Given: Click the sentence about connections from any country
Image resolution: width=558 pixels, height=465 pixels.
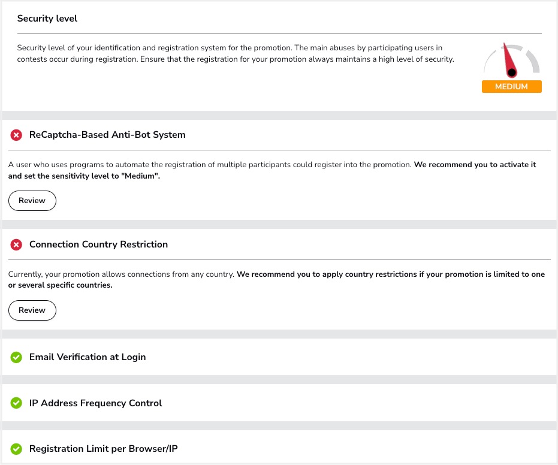Looking at the screenshot, I should tap(121, 274).
